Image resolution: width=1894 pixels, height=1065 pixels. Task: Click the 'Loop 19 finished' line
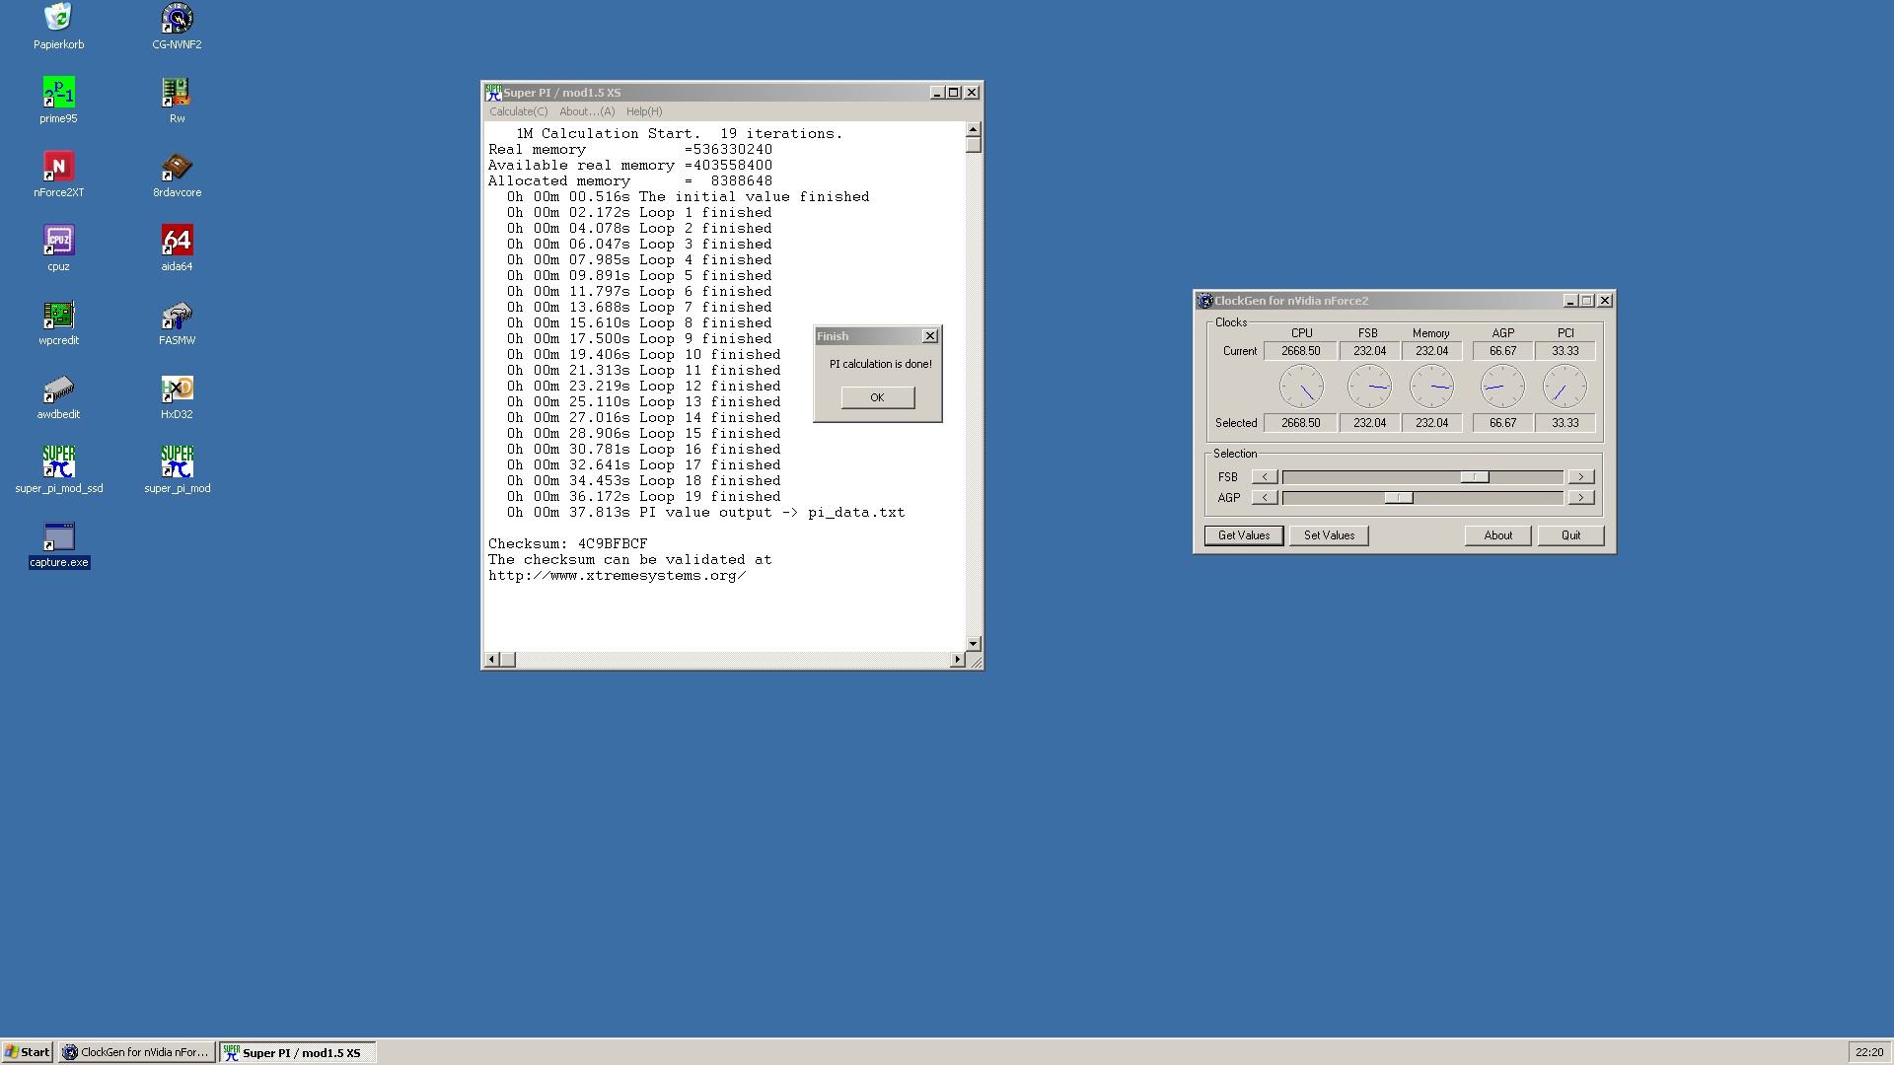click(643, 497)
